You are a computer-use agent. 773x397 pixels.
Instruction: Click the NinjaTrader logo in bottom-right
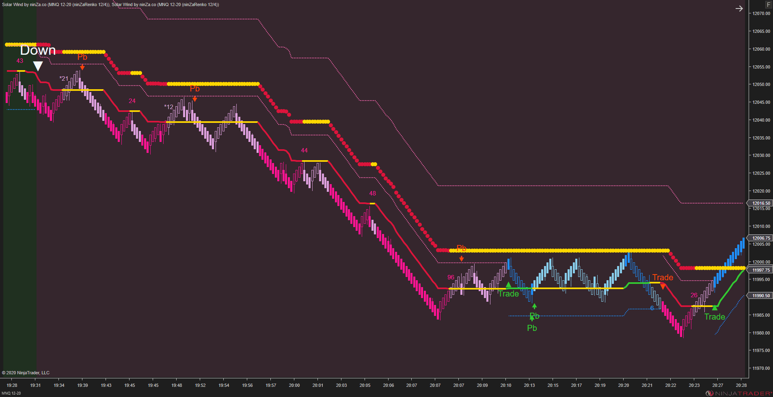(x=738, y=393)
